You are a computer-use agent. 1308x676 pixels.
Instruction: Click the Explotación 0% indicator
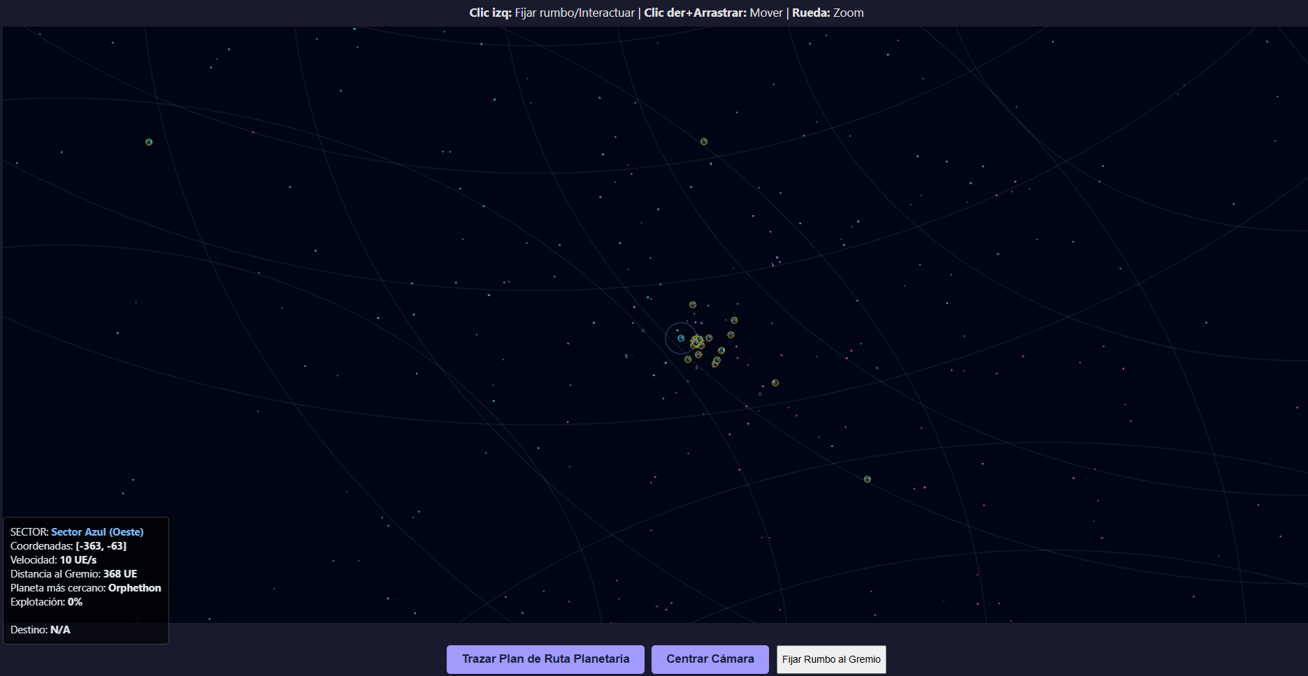[47, 602]
